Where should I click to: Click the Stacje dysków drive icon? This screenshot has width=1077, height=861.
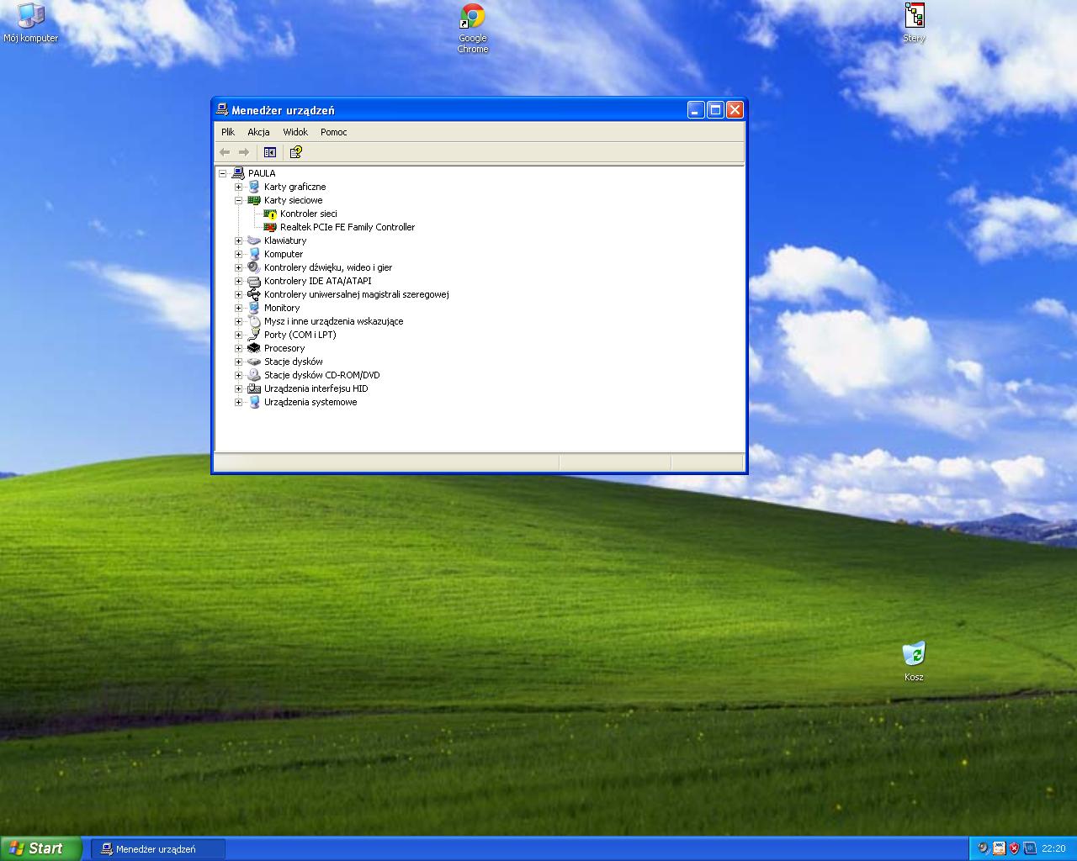[254, 362]
